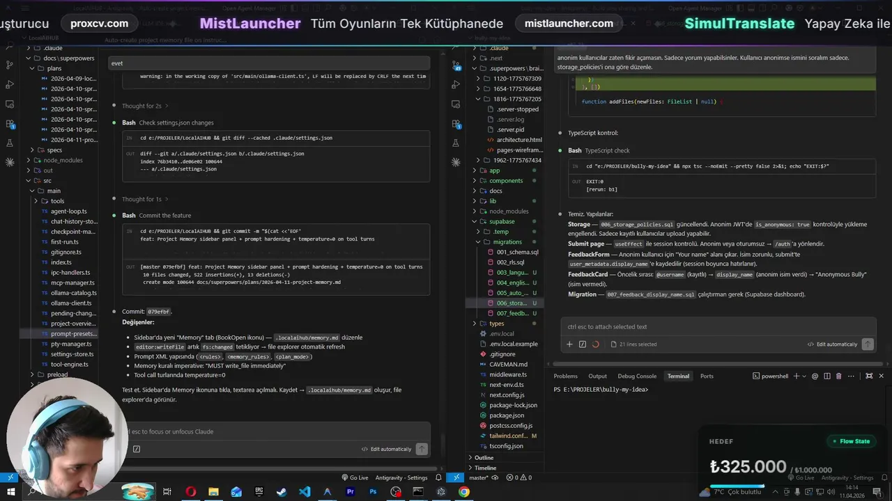Open Chrome from taskbar

[x=464, y=492]
